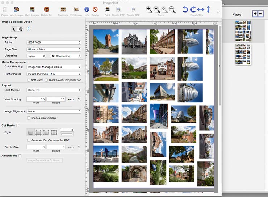Click the Nest Spacing Height field

[56, 99]
